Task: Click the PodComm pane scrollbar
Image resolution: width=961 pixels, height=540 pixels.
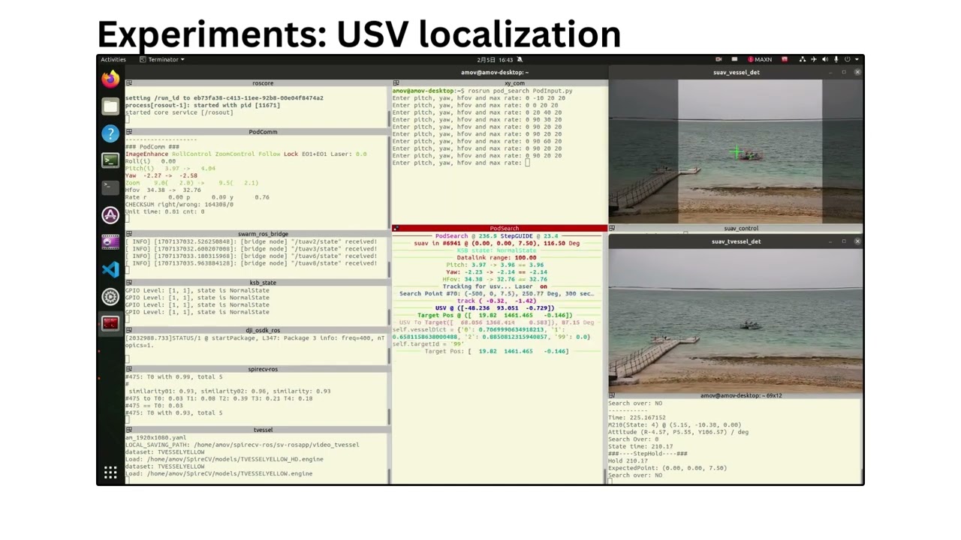Action: click(x=389, y=183)
